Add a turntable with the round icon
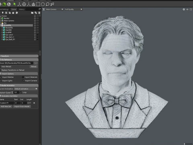 point(16,13)
